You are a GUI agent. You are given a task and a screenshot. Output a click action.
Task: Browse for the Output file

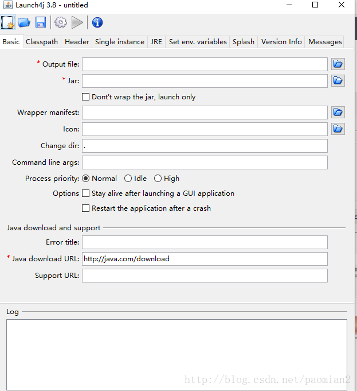point(338,64)
